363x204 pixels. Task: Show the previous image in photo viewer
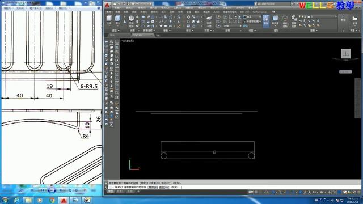(x=43, y=190)
